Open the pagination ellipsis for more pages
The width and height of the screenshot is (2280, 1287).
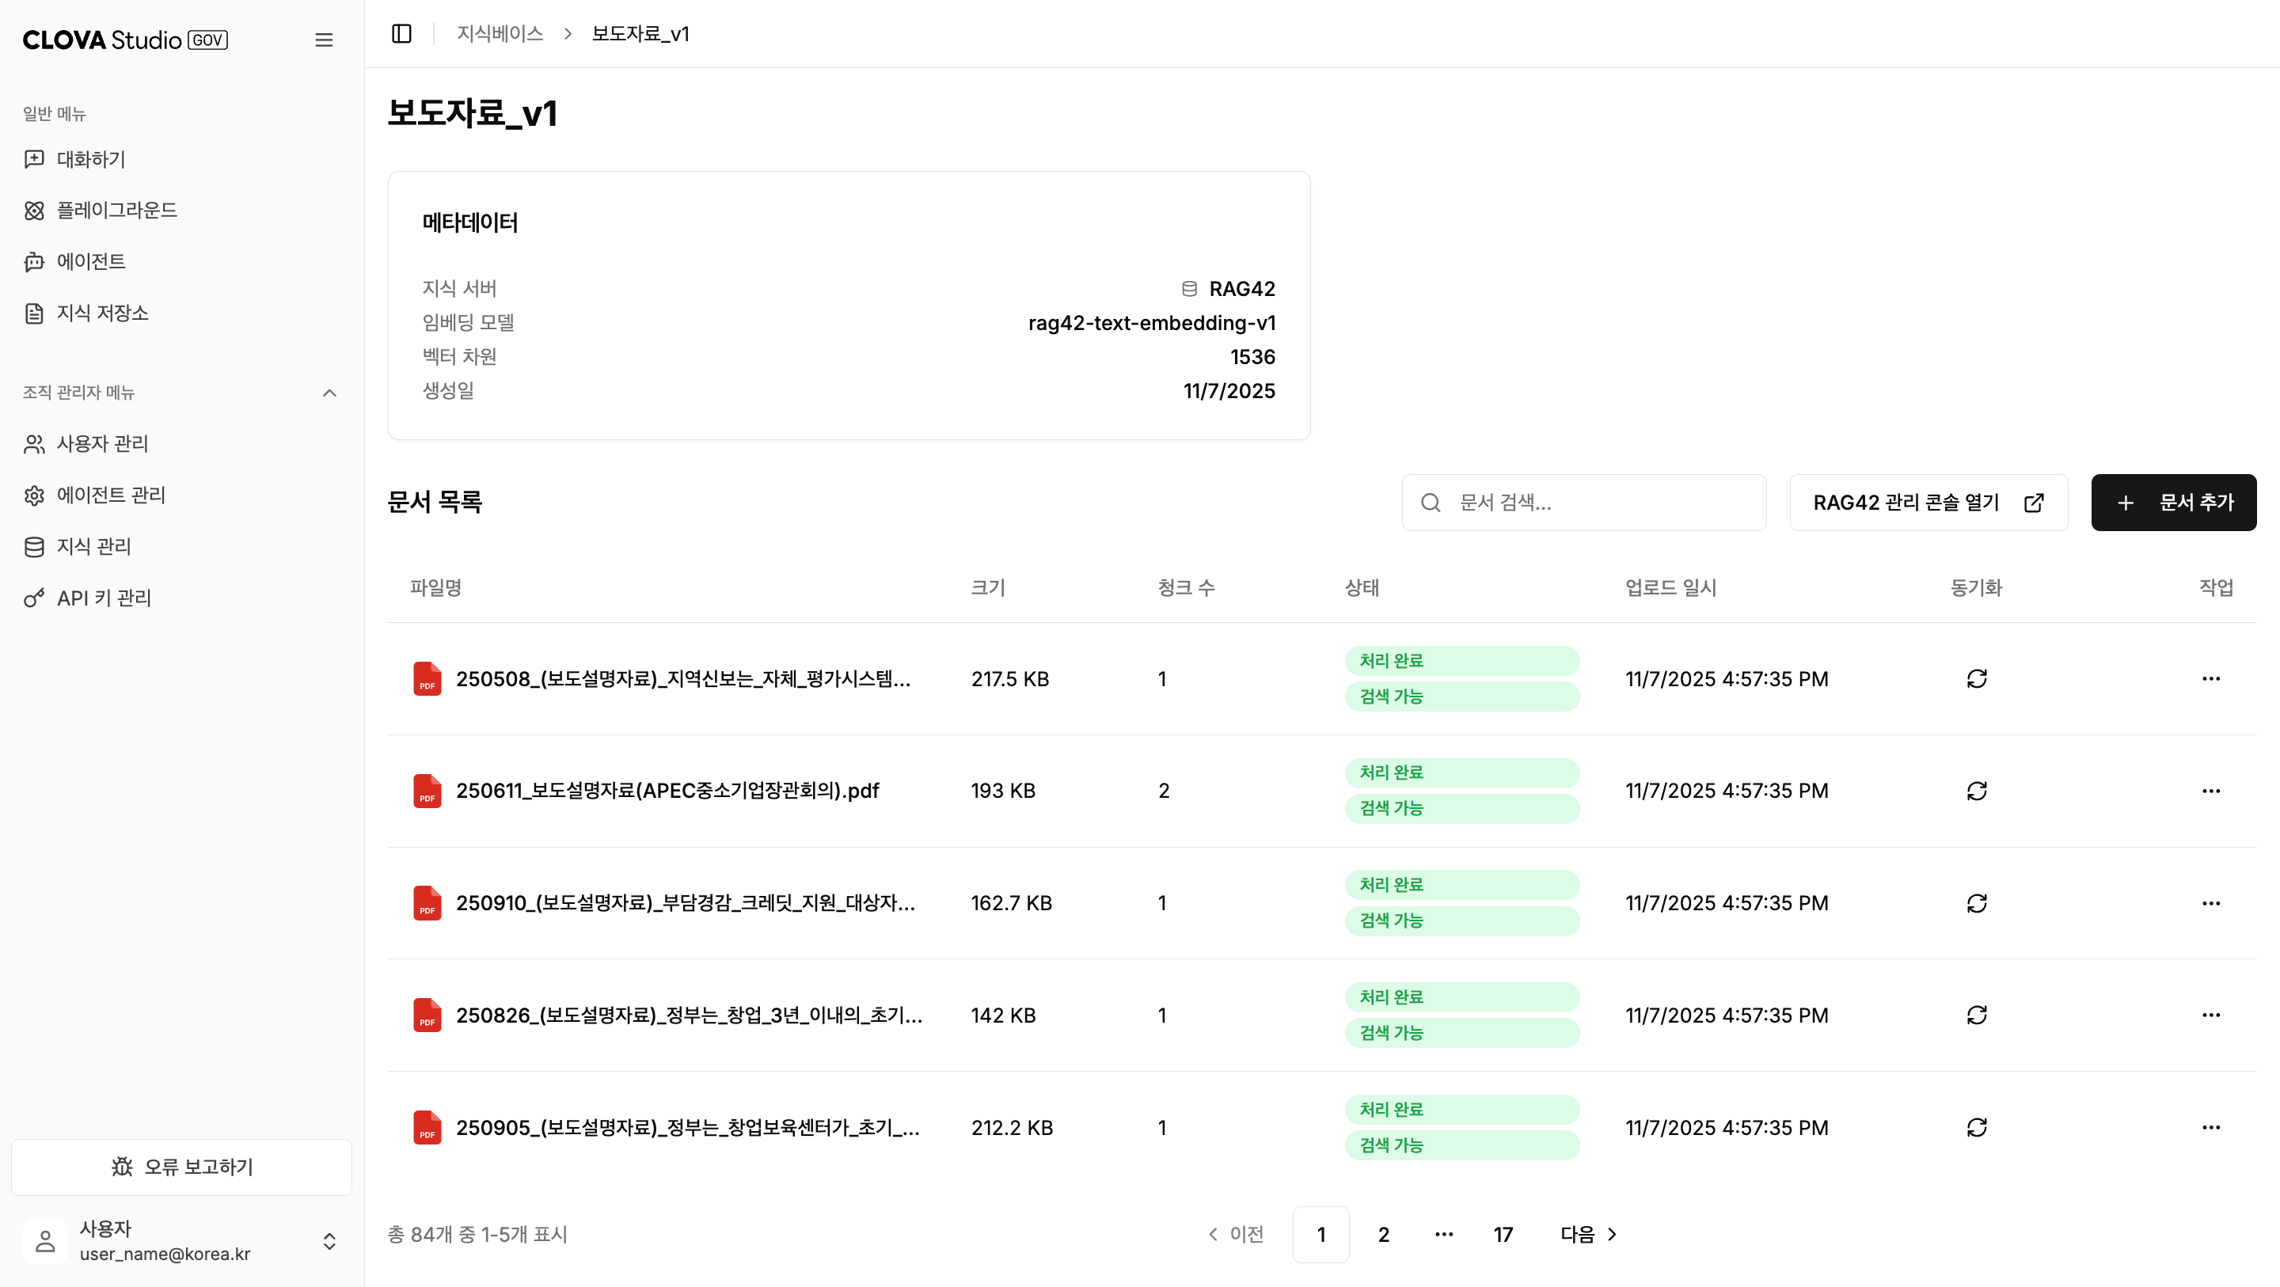(x=1443, y=1235)
